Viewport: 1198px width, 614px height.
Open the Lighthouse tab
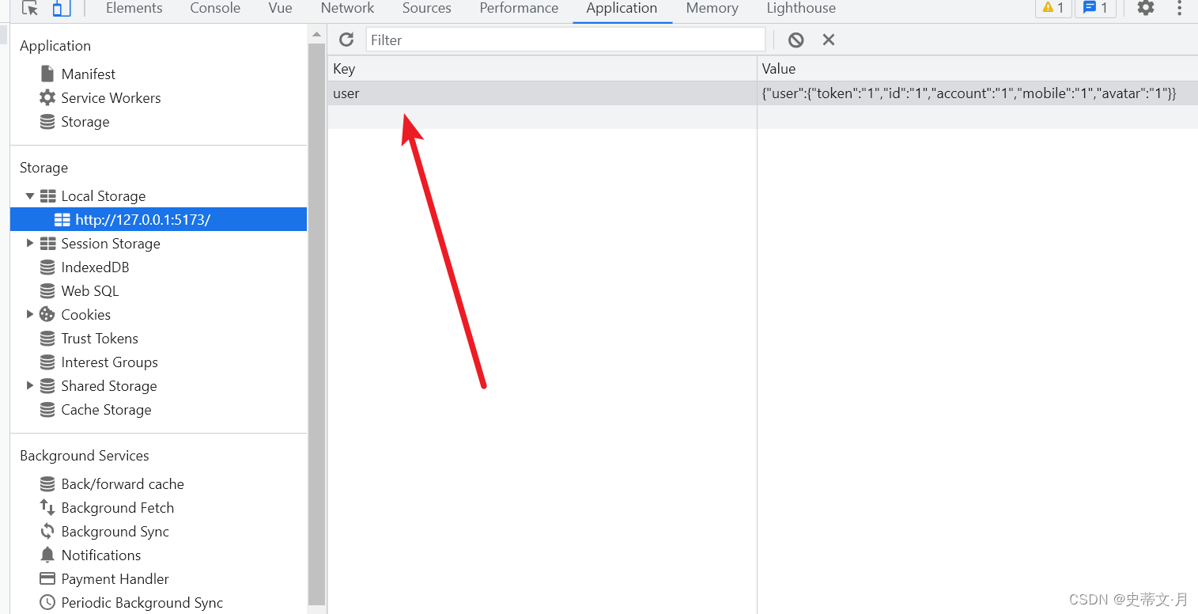801,8
